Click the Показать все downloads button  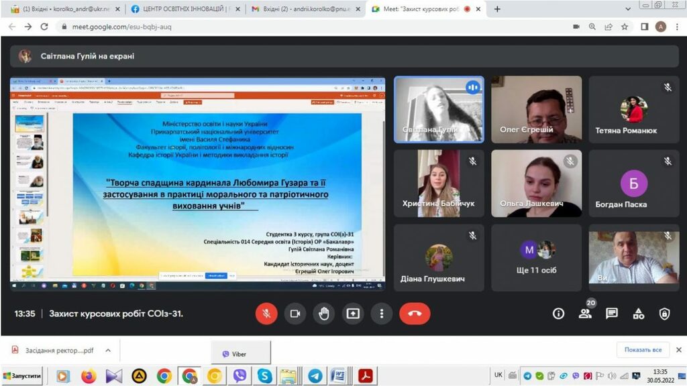pyautogui.click(x=643, y=349)
